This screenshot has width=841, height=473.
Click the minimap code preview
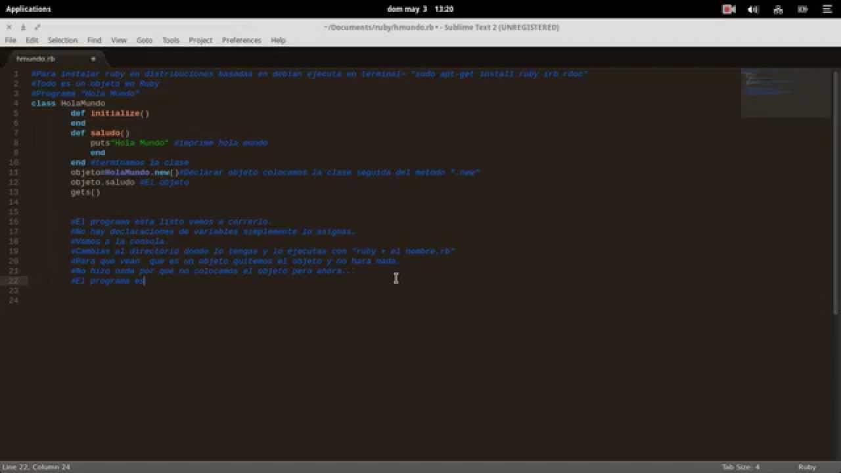click(x=784, y=93)
